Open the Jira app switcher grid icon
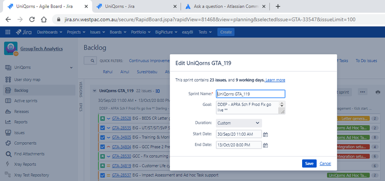Screen dimensions: 385x181 8,32
